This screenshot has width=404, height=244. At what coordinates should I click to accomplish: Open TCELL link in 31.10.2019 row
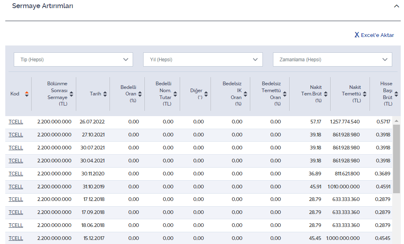pos(16,186)
